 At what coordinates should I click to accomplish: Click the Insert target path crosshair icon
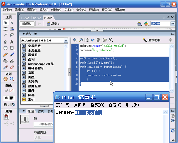click(87, 40)
